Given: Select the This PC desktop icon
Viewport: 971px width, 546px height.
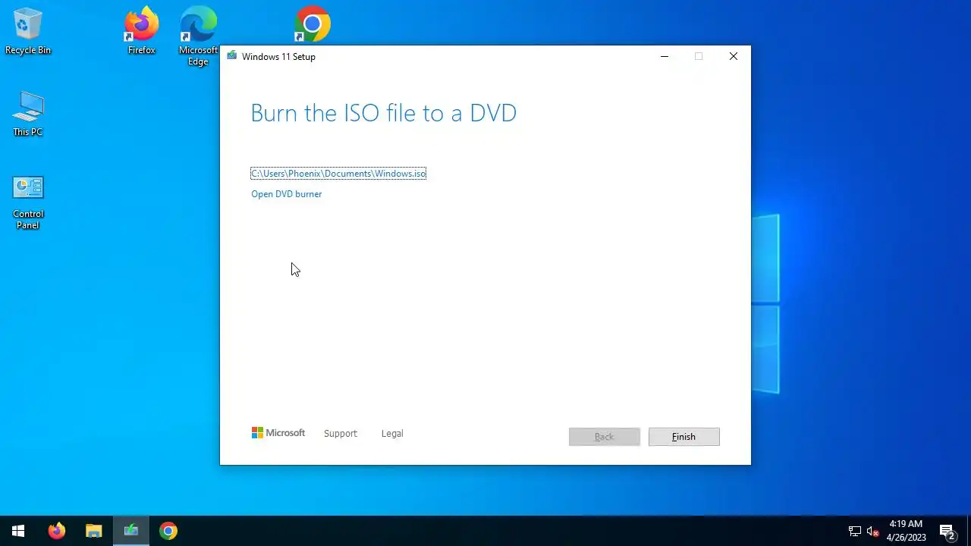Looking at the screenshot, I should click(28, 115).
